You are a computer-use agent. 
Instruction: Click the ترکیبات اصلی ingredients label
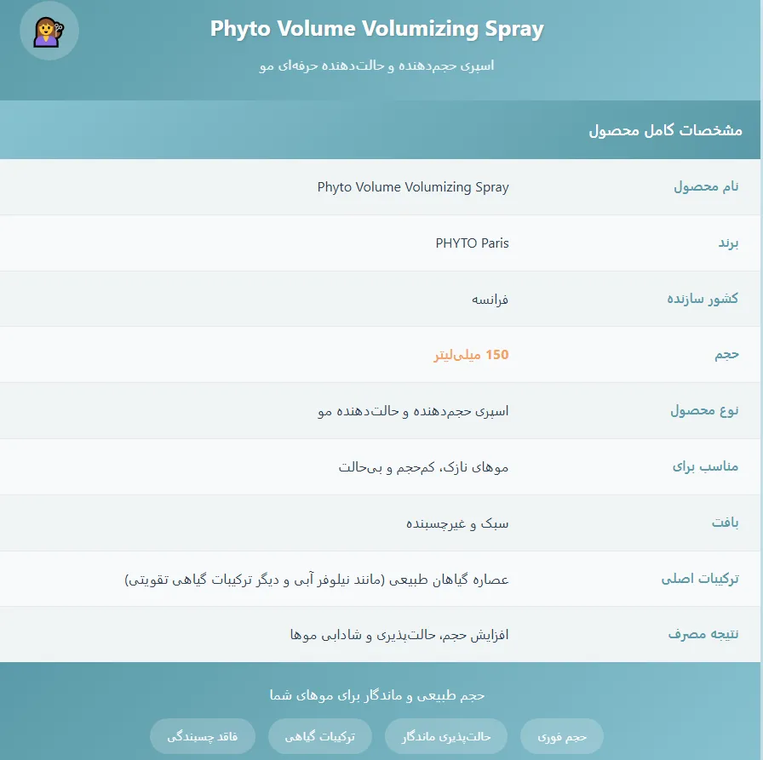pyautogui.click(x=699, y=579)
